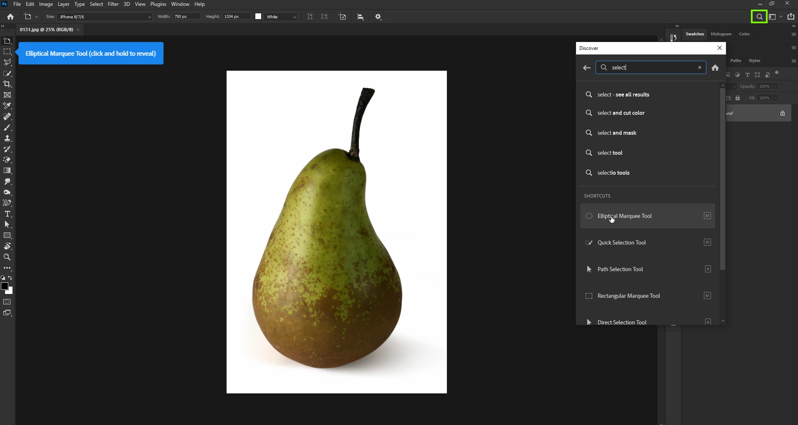Select the Crop tool in toolbar
This screenshot has height=425, width=798.
7,84
